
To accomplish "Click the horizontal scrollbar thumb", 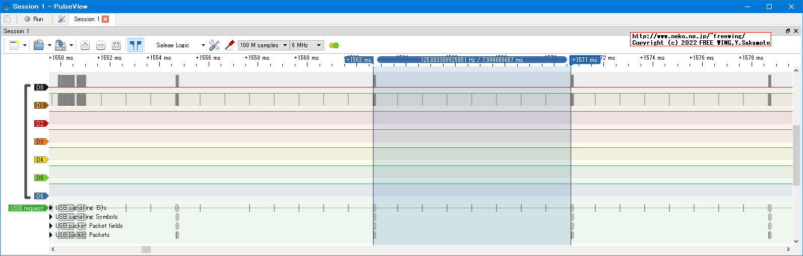I will (146, 249).
